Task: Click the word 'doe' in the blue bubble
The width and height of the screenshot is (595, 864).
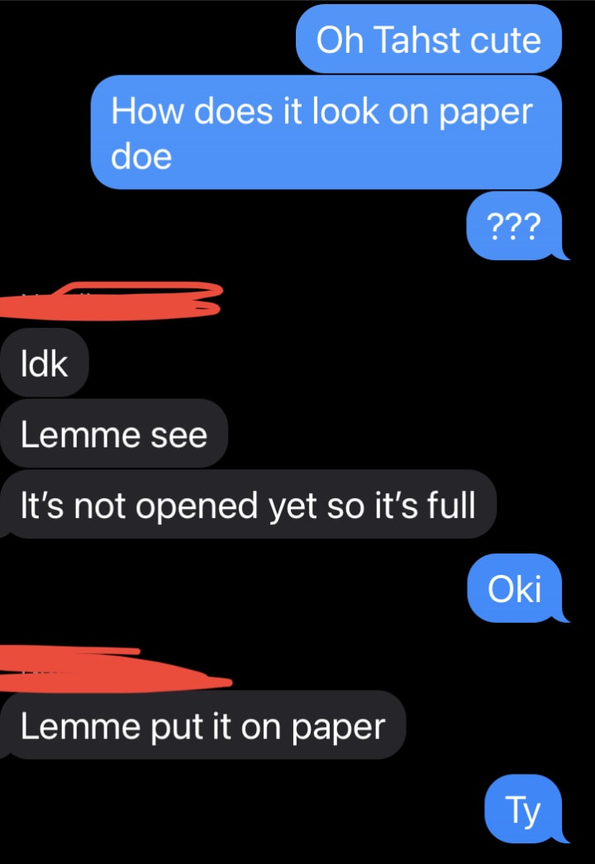Action: (x=141, y=156)
